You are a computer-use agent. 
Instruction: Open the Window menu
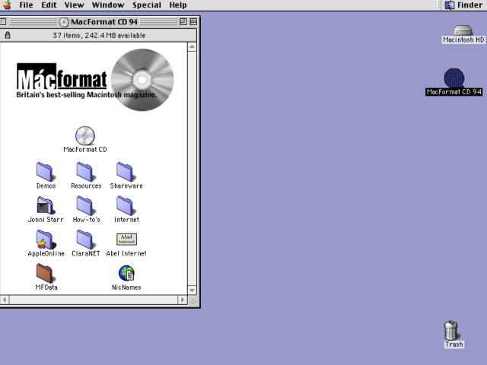click(x=108, y=5)
